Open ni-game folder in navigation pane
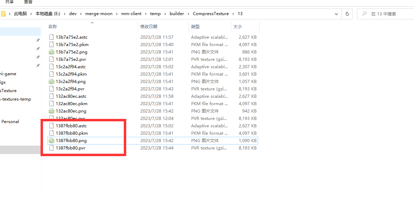 [8, 74]
